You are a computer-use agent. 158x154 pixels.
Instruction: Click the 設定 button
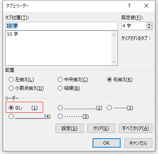point(70,128)
